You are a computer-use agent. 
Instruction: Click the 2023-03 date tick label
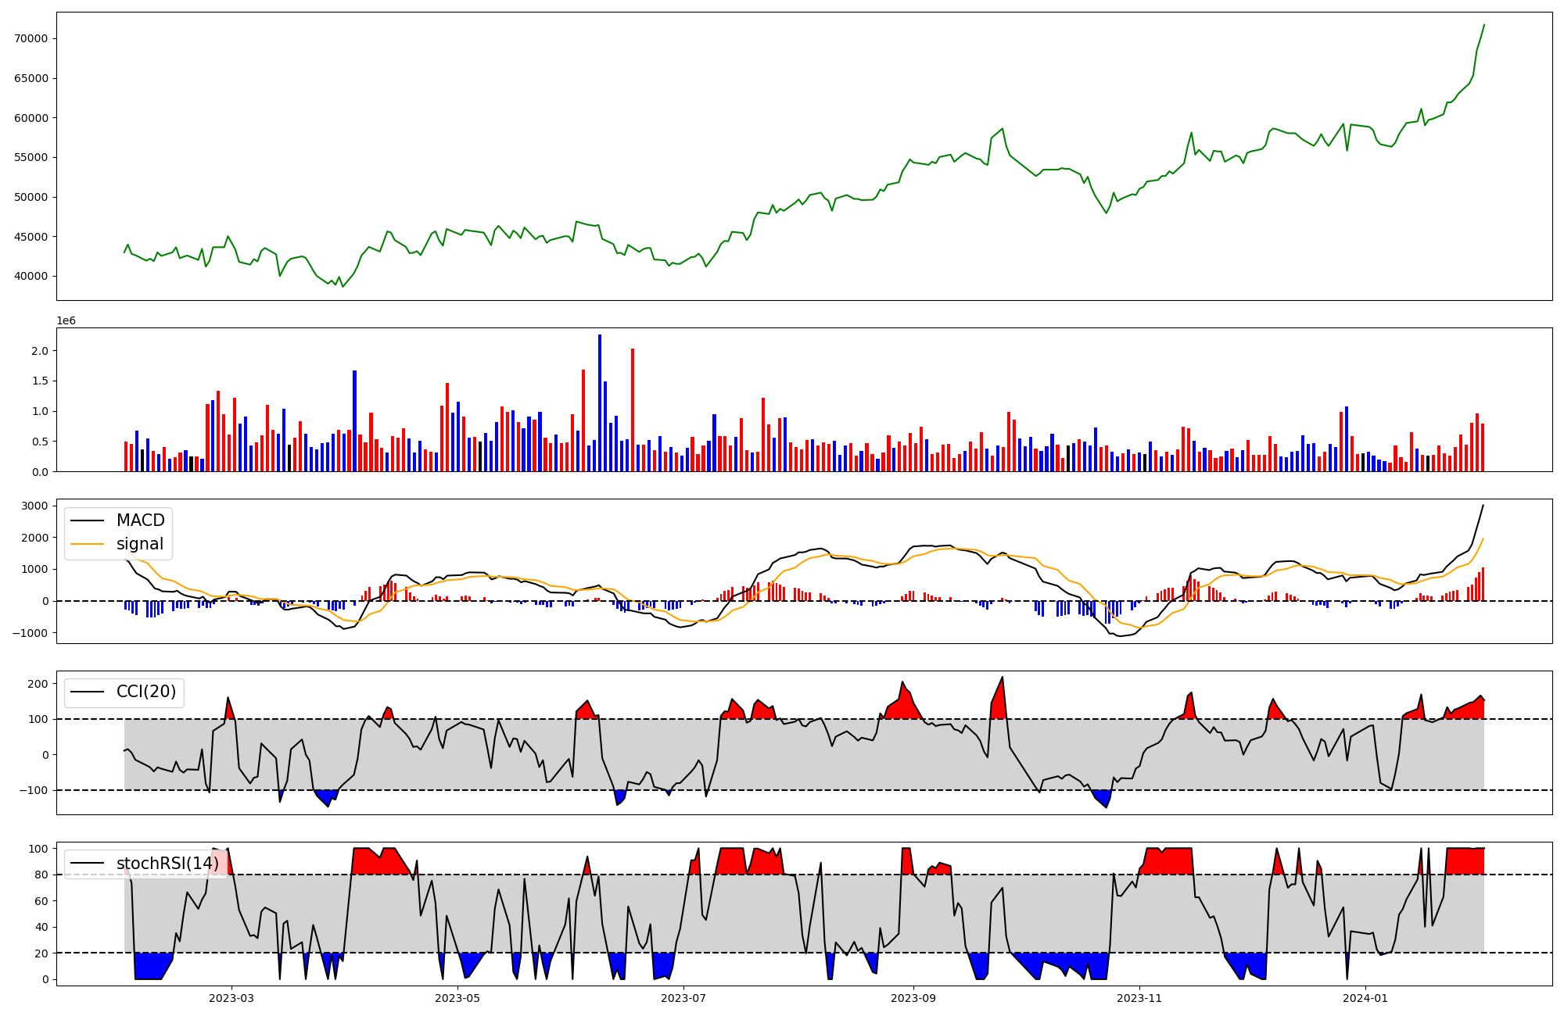[x=231, y=998]
